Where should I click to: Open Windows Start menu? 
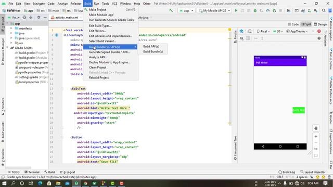tap(4, 183)
